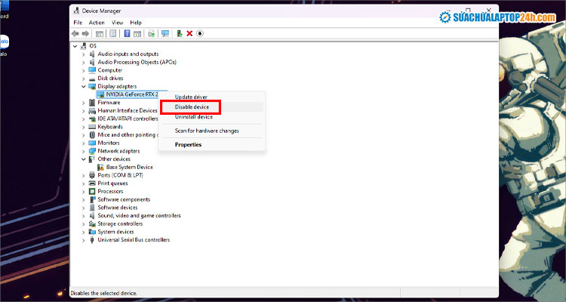Viewport: 566px width, 302px height.
Task: Choose Disable device from the context menu
Action: 192,107
